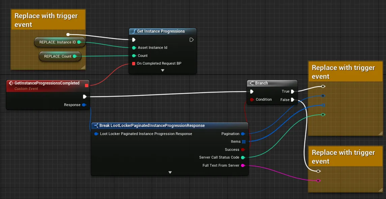
Task: Click the Break struct node icon
Action: pos(96,126)
